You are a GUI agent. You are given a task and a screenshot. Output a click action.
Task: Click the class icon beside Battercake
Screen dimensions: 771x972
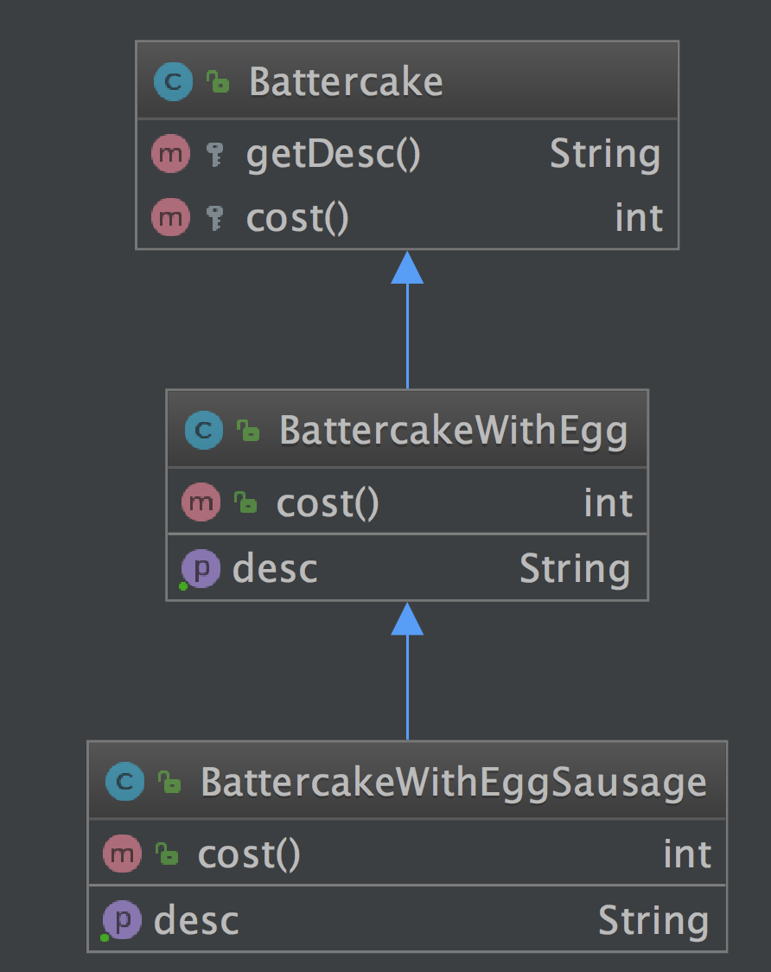tap(173, 82)
